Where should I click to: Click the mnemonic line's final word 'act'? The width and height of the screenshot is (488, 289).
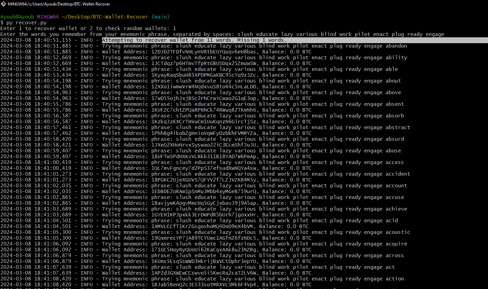click(390, 267)
